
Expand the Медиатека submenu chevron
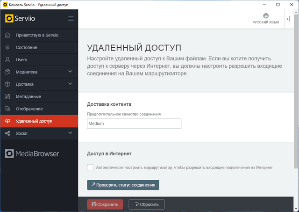click(x=70, y=72)
